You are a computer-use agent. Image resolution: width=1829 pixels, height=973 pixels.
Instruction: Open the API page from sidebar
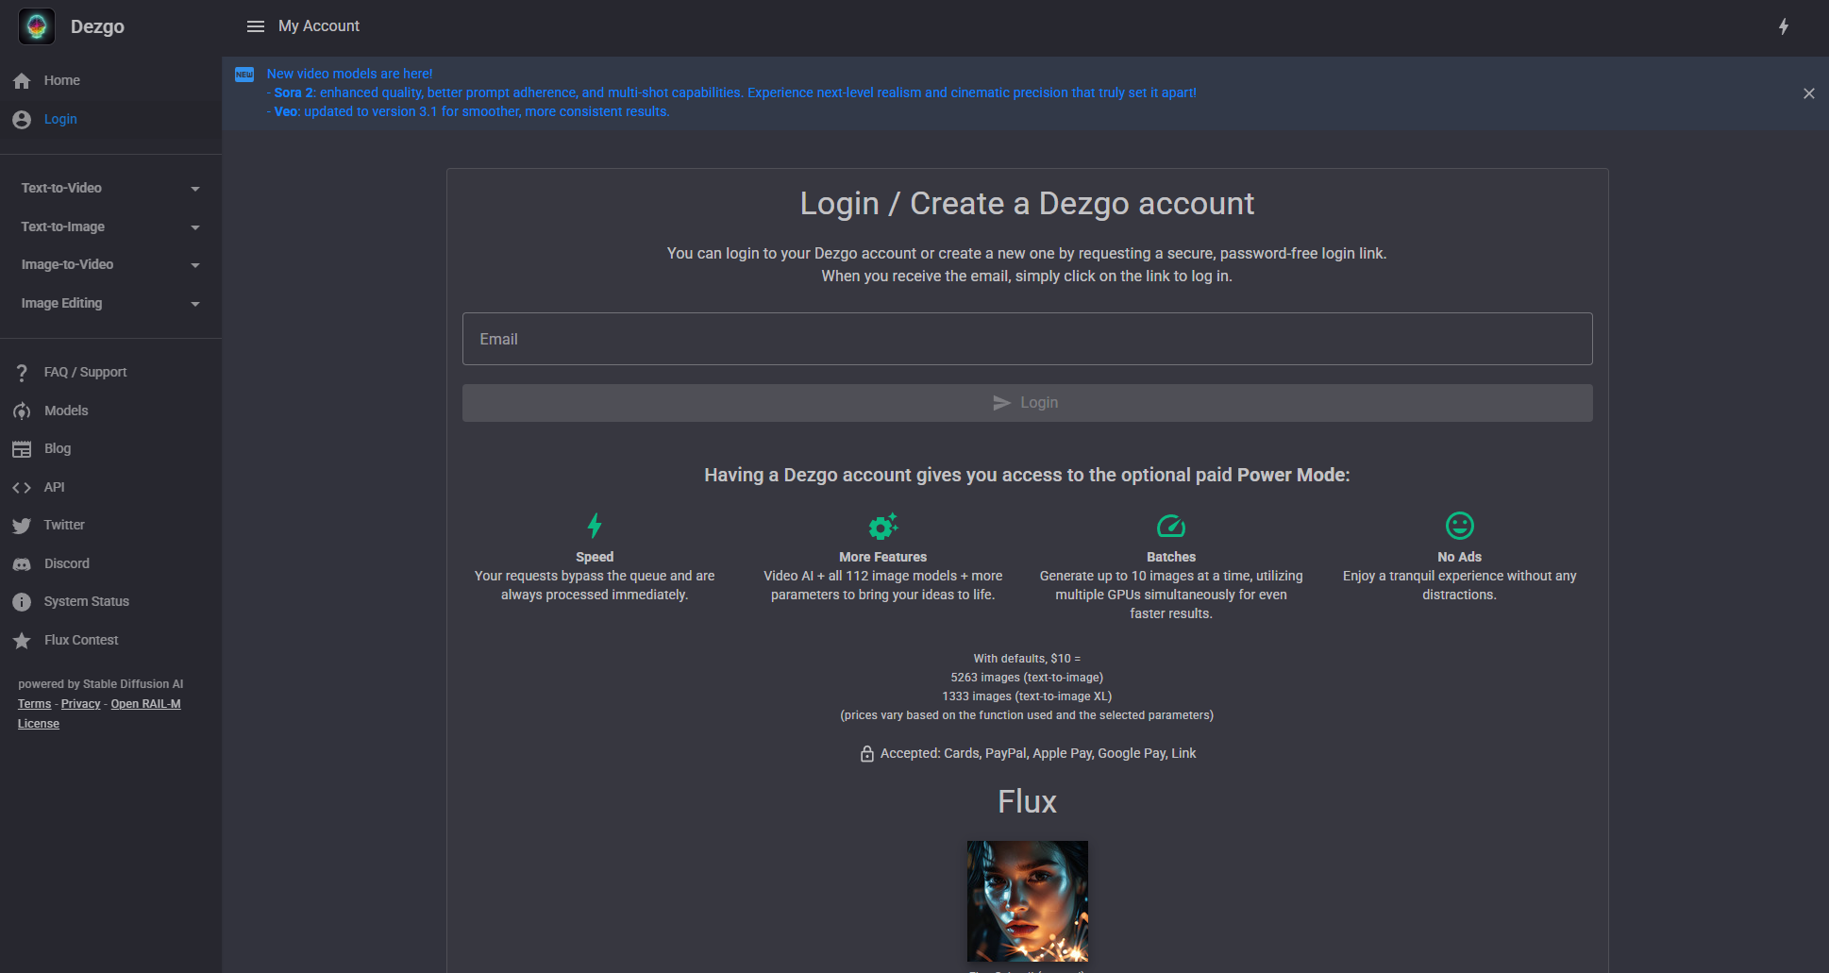[x=54, y=487]
